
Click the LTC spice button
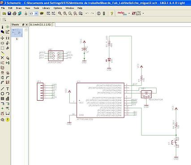[x=136, y=13]
